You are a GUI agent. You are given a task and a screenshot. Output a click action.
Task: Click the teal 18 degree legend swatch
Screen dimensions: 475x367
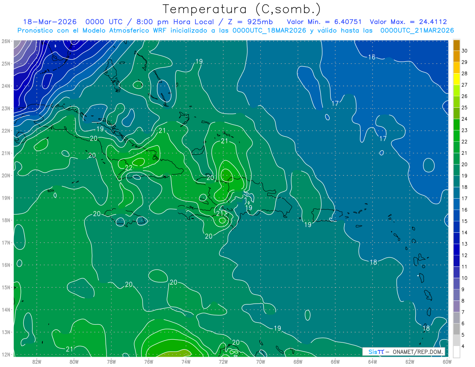(x=456, y=181)
